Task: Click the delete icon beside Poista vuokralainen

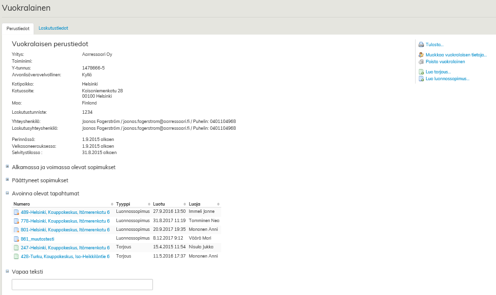Action: pos(421,62)
